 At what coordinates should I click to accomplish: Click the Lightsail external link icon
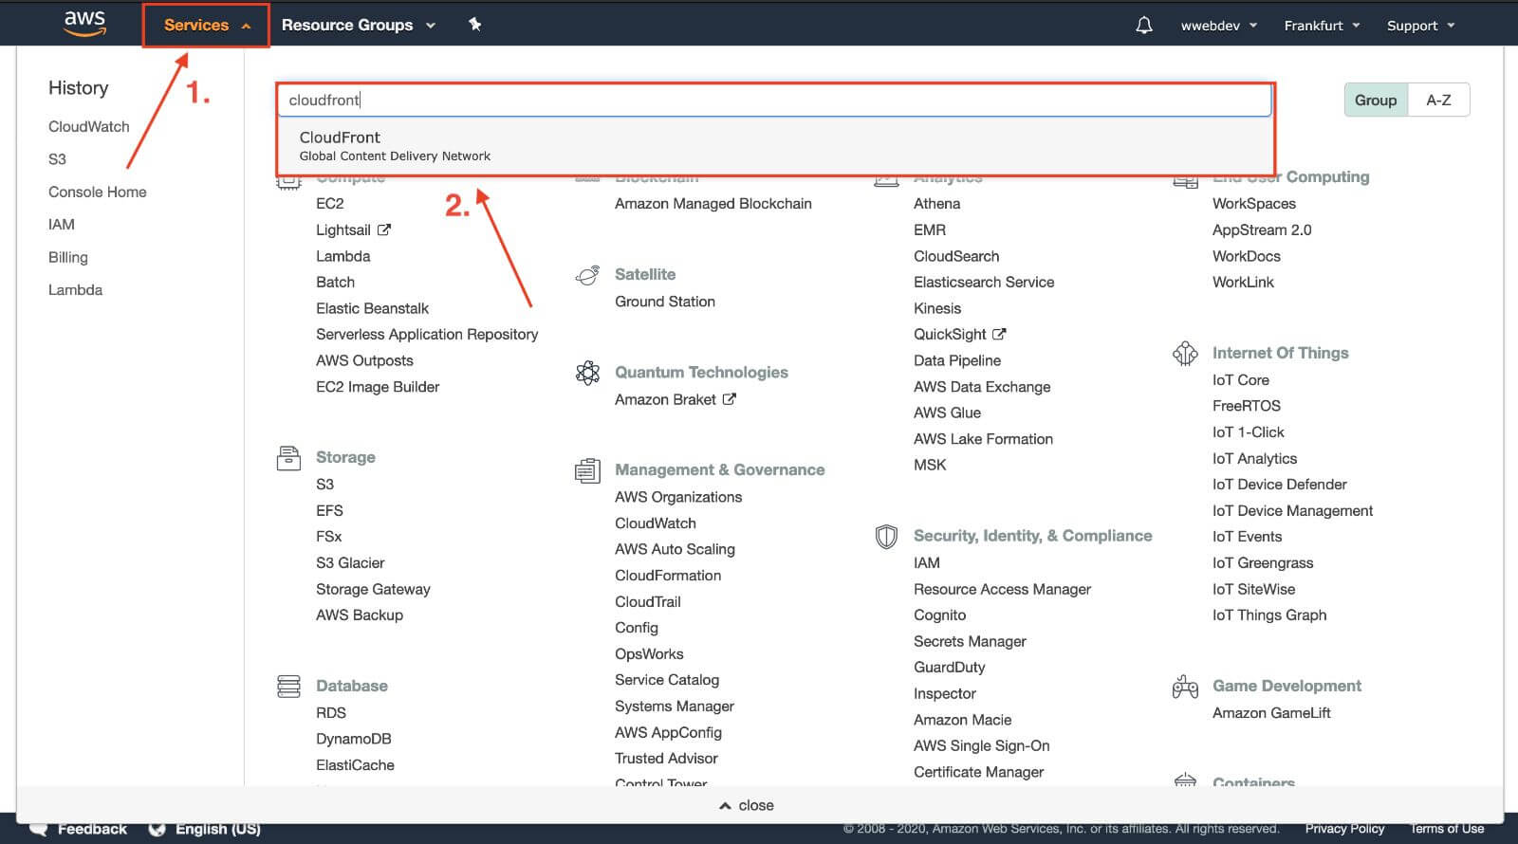[x=384, y=229]
